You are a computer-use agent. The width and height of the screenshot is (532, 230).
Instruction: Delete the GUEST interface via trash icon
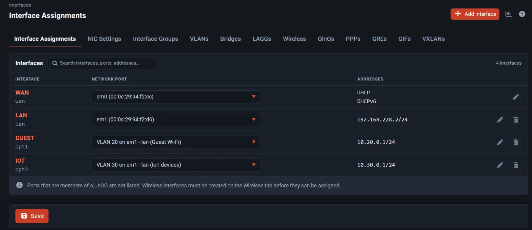516,142
